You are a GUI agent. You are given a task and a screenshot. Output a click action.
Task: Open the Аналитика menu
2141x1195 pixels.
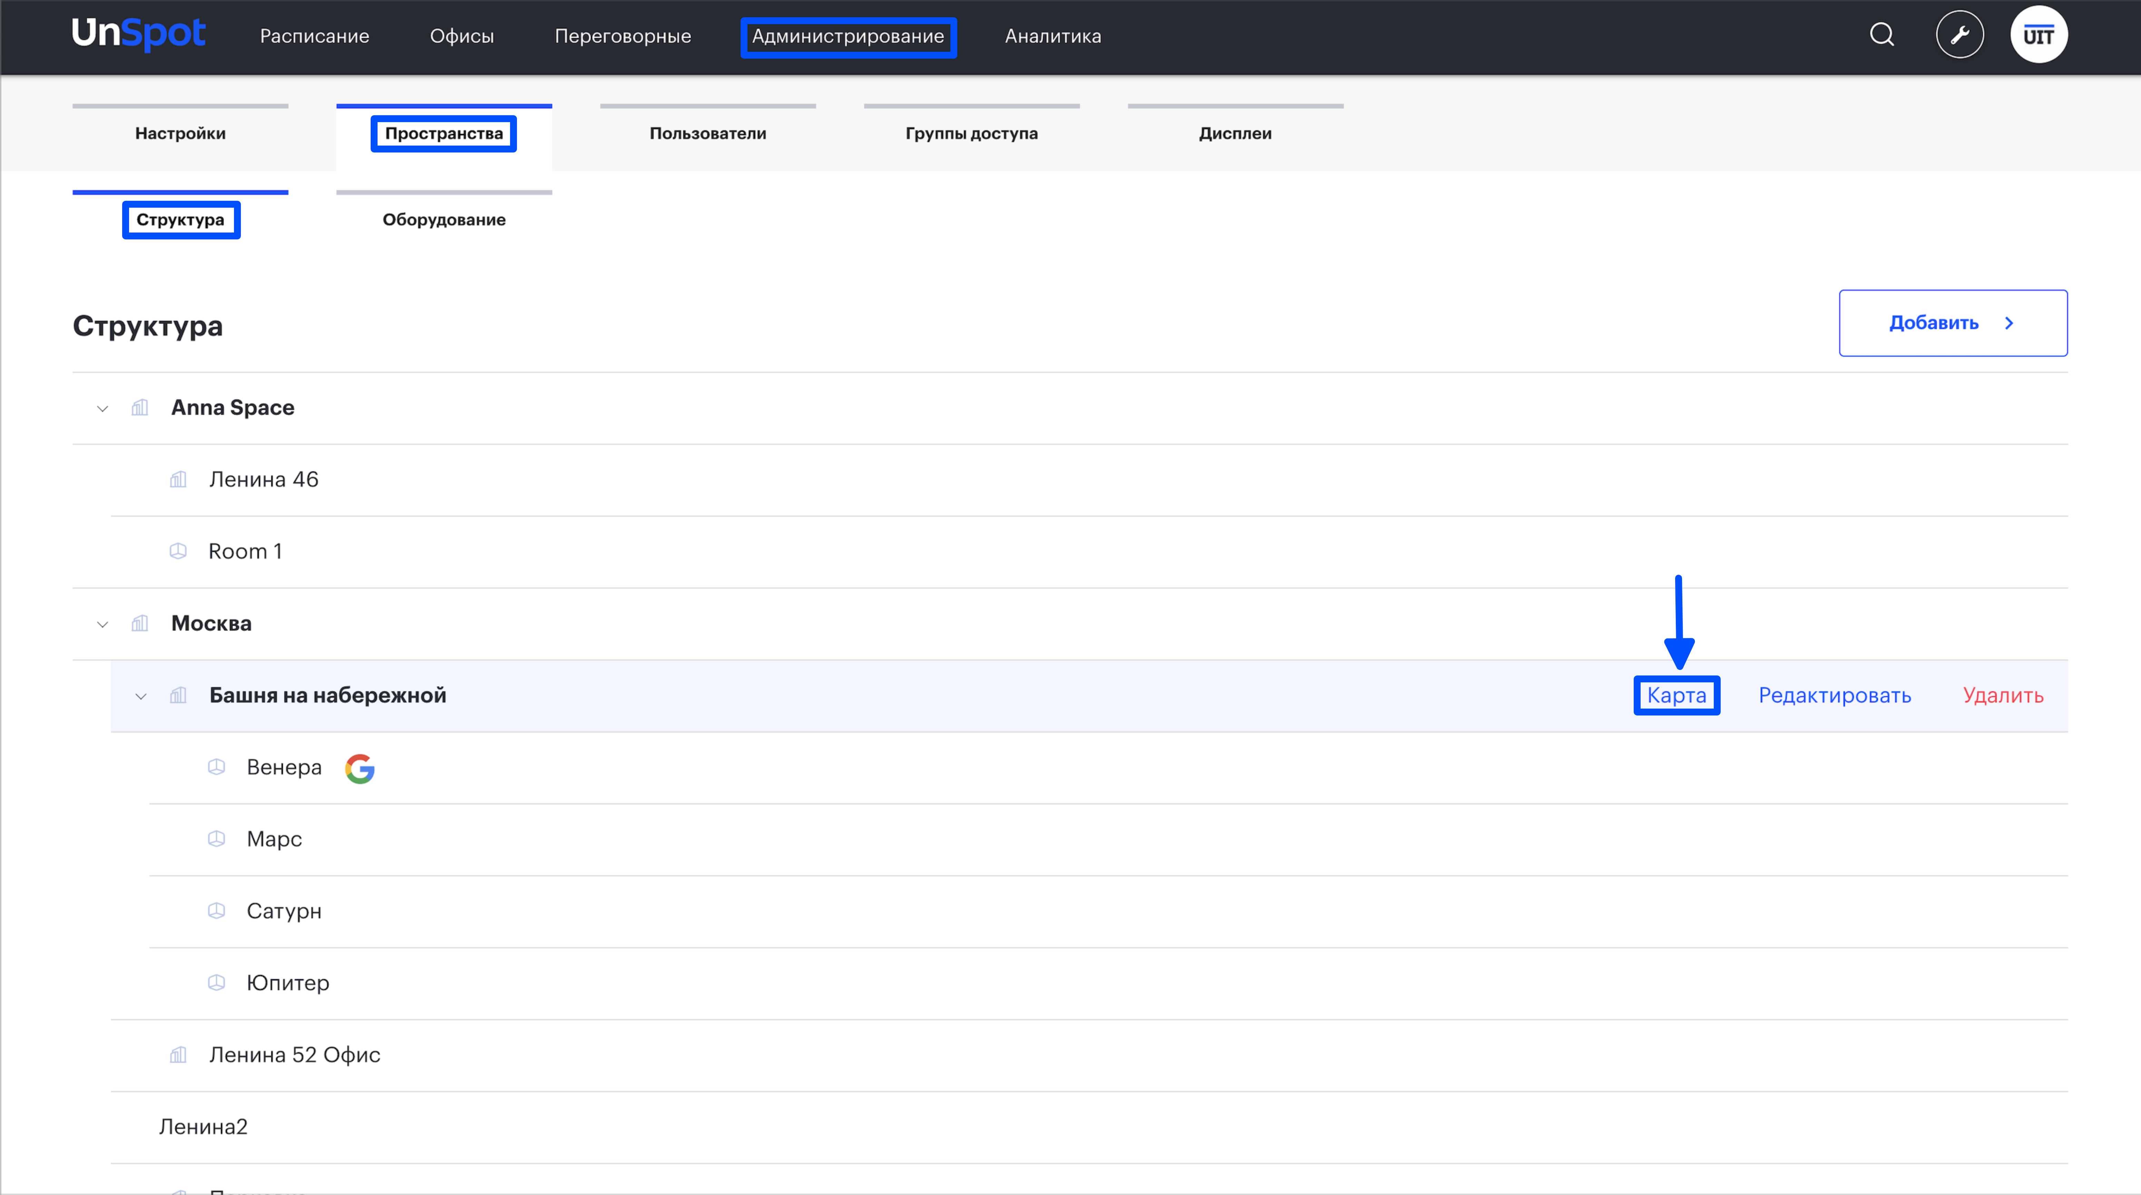click(1053, 36)
